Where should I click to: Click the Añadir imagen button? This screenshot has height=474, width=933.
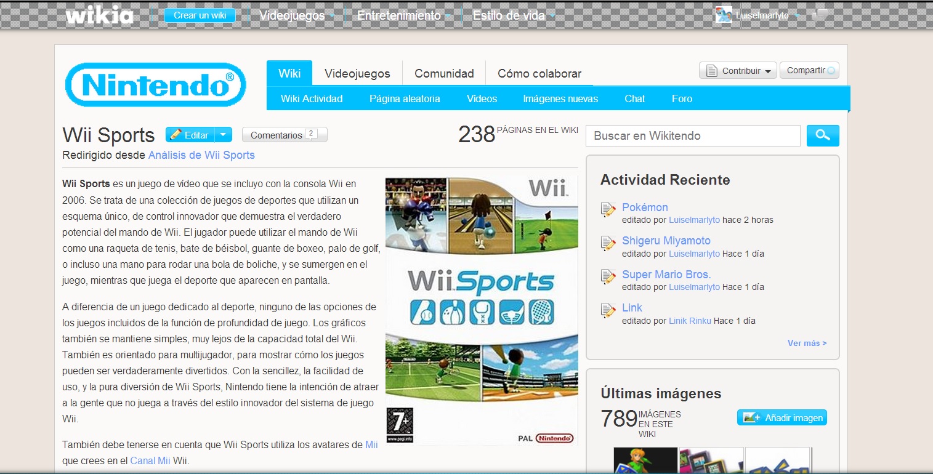782,417
